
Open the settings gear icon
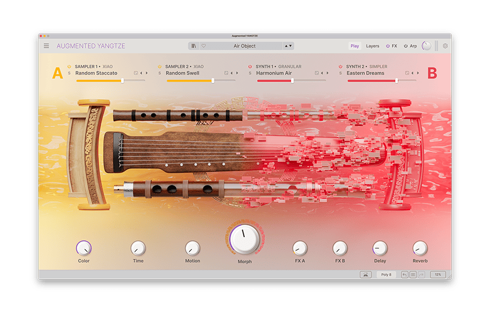tap(445, 46)
